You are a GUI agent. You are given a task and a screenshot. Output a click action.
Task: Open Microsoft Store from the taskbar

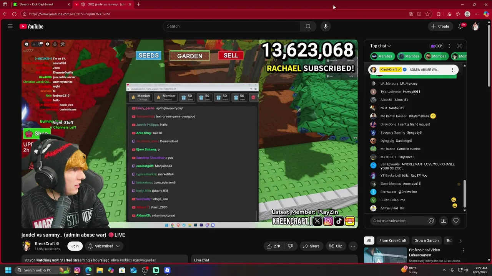[122, 270]
